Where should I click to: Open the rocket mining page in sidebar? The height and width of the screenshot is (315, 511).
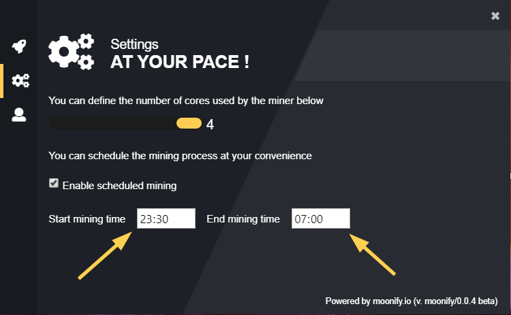click(x=19, y=46)
